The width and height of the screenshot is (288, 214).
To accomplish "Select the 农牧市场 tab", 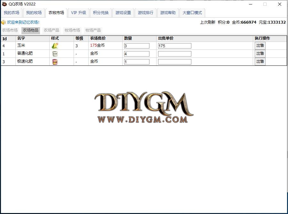I will [x=56, y=13].
